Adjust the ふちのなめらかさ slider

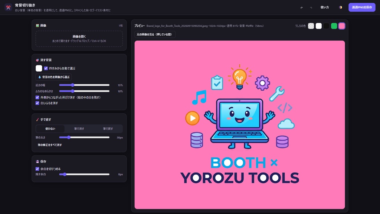click(84, 91)
